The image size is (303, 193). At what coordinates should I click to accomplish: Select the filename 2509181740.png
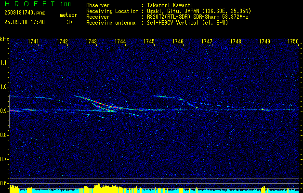[25, 13]
